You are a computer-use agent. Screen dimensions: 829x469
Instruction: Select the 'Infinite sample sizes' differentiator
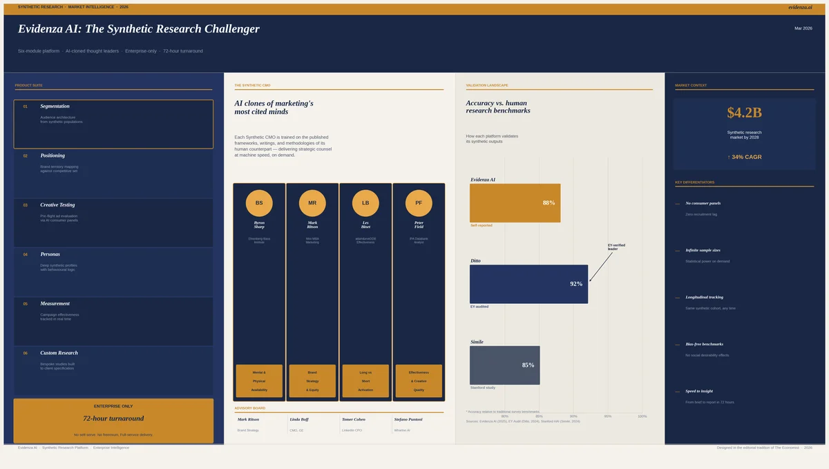click(x=703, y=250)
